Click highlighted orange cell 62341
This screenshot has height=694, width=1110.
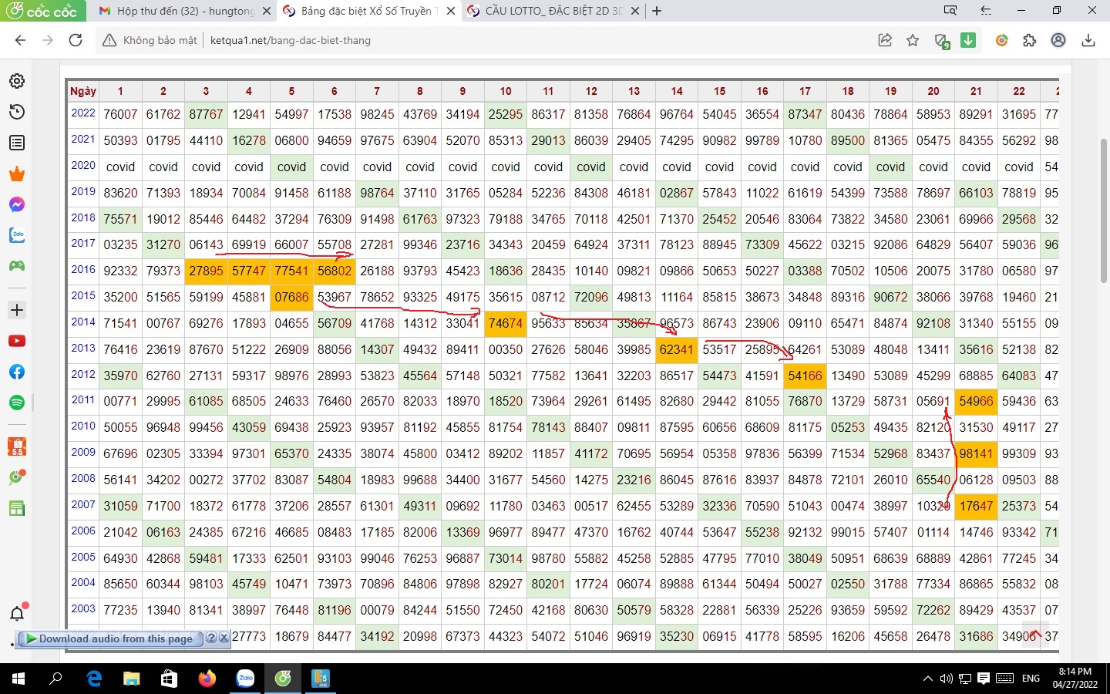click(676, 349)
